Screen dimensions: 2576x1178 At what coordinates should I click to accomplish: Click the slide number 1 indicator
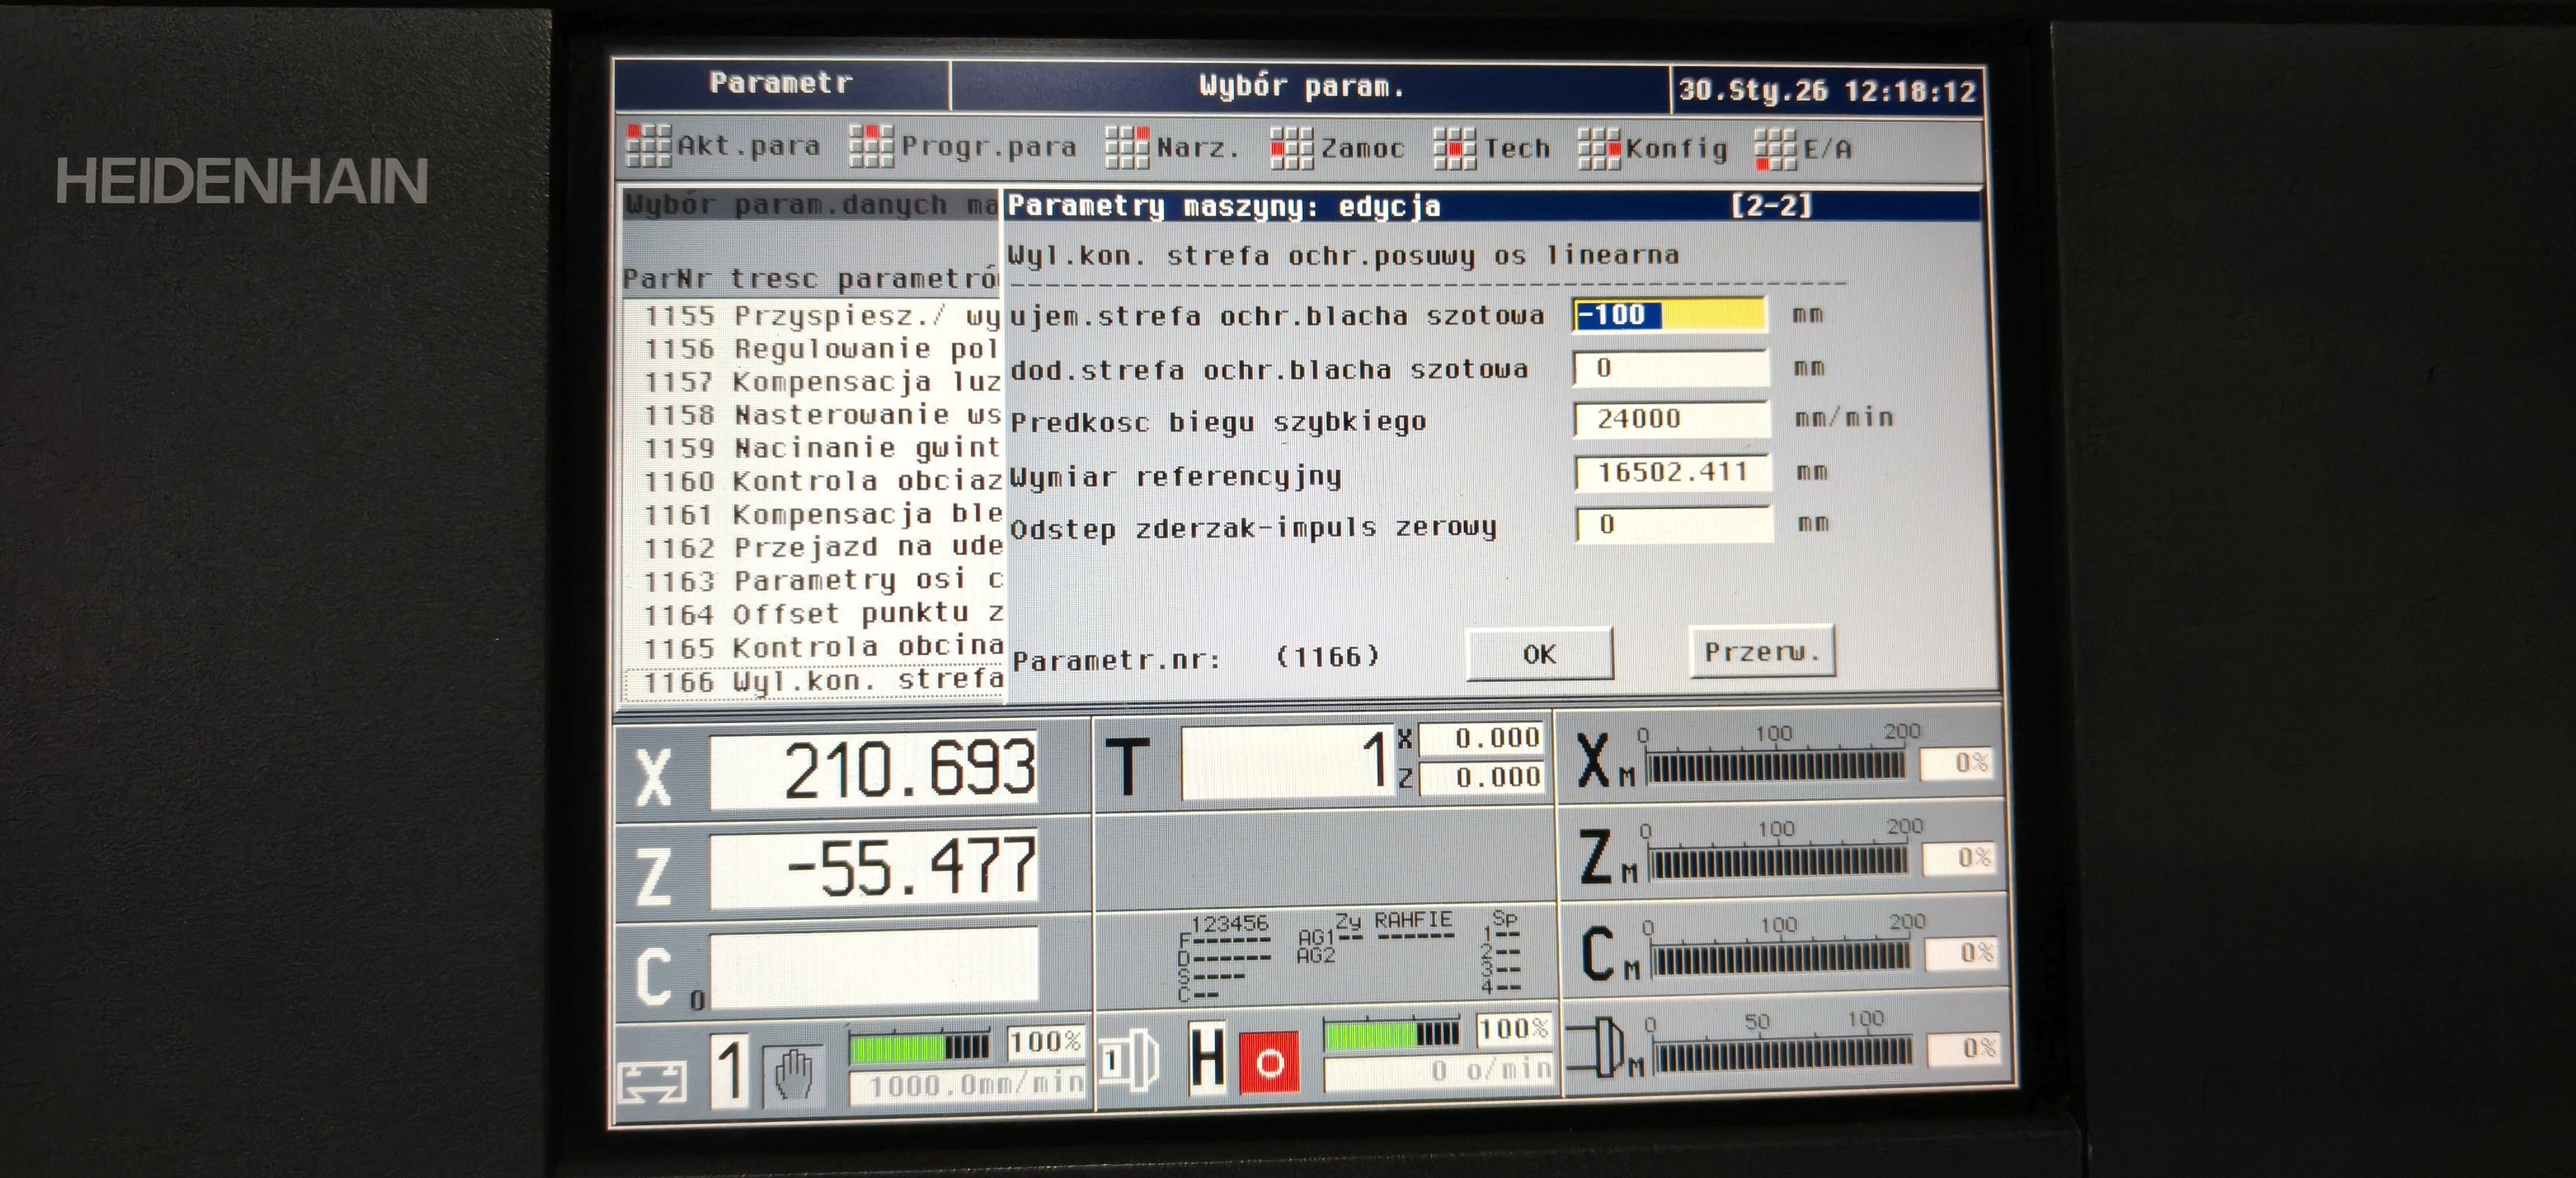point(730,1072)
